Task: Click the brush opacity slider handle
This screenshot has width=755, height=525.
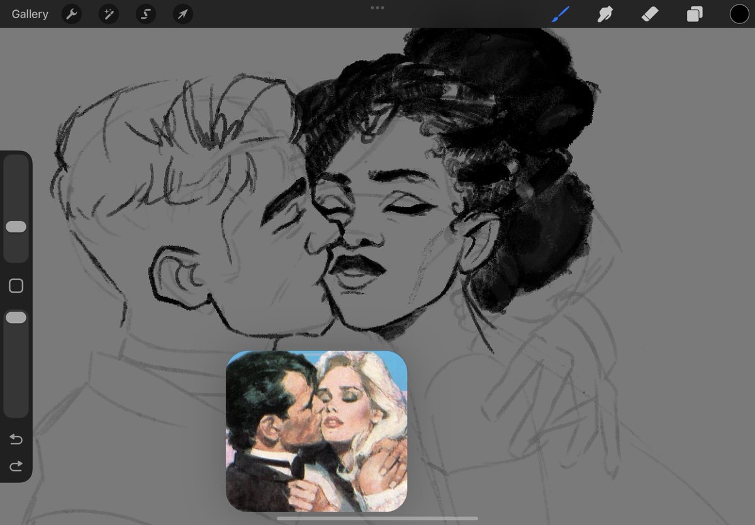Action: [16, 317]
